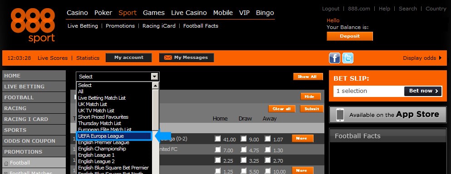Viewport: 451px width, 174px height.
Task: Open the Poker tab
Action: click(103, 13)
